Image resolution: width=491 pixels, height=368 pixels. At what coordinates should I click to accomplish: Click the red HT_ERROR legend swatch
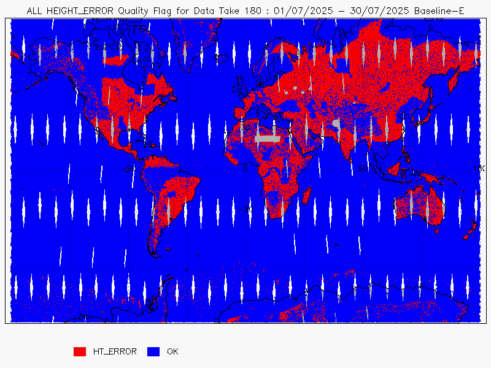click(x=80, y=351)
